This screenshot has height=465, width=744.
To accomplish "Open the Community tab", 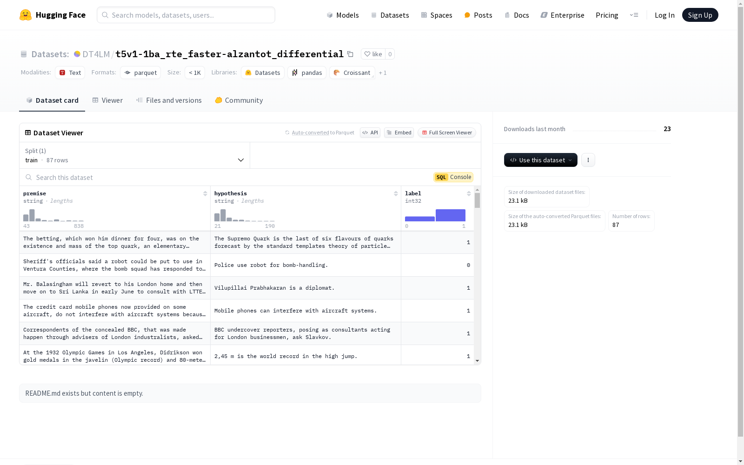I will (x=239, y=100).
